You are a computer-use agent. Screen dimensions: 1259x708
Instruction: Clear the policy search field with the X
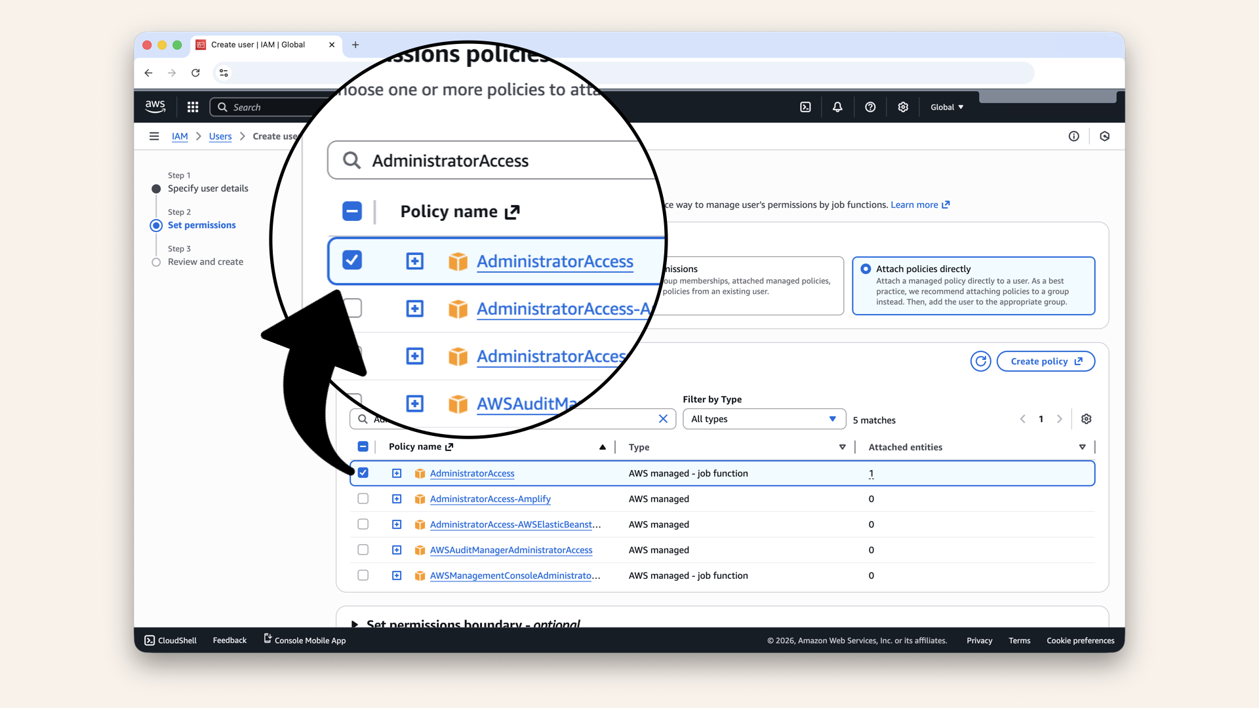pos(663,419)
